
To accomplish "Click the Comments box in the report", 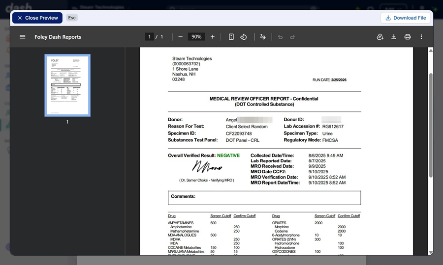I will (x=264, y=198).
